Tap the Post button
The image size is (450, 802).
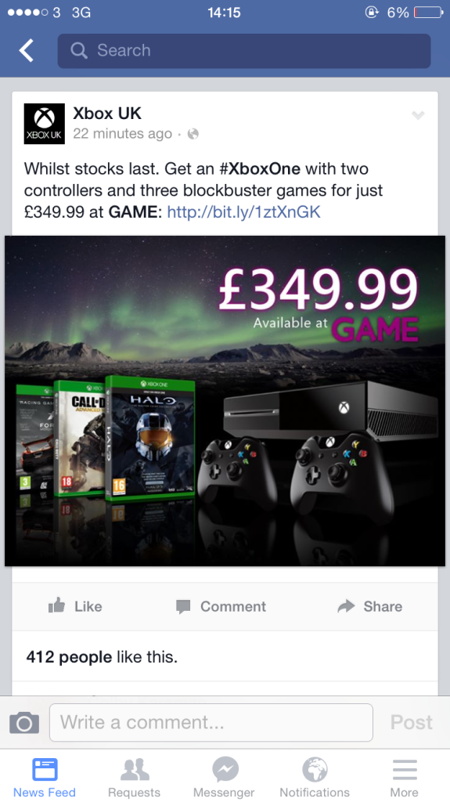tap(411, 722)
